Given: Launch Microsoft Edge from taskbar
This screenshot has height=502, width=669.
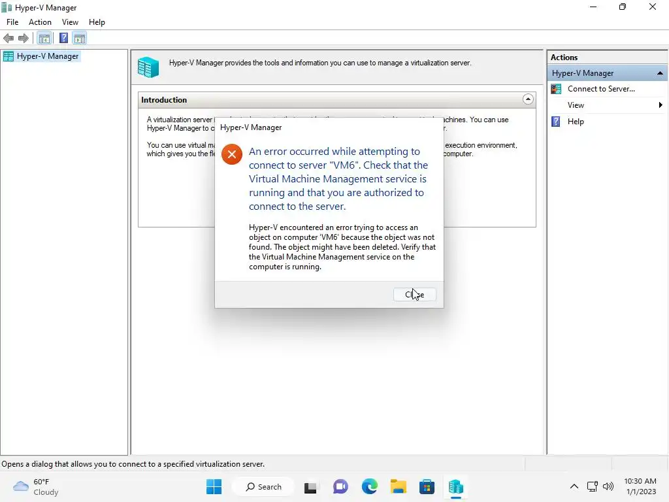Looking at the screenshot, I should pyautogui.click(x=370, y=486).
